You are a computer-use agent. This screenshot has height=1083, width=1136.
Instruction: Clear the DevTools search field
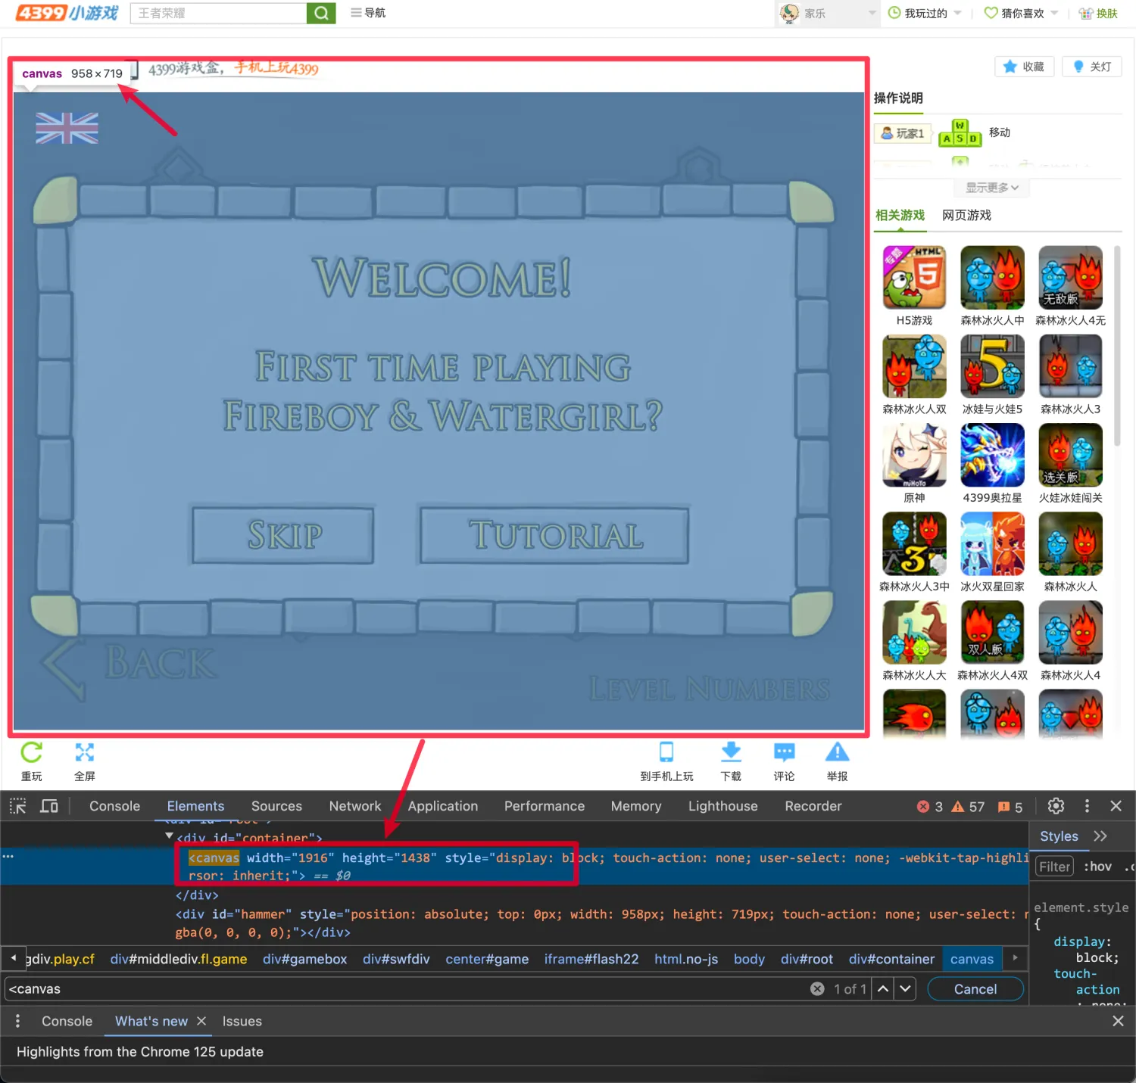817,989
